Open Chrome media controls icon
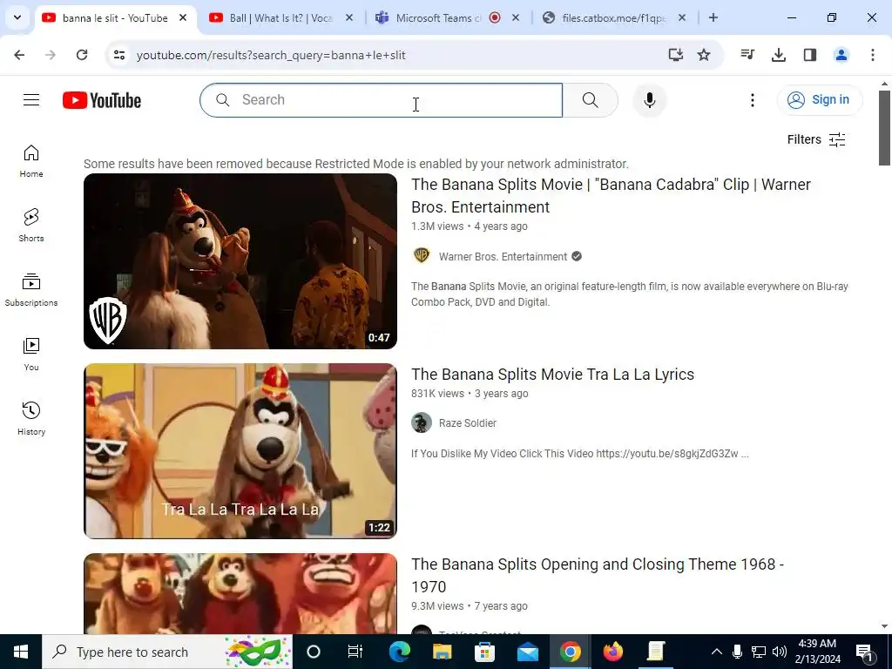 [747, 55]
